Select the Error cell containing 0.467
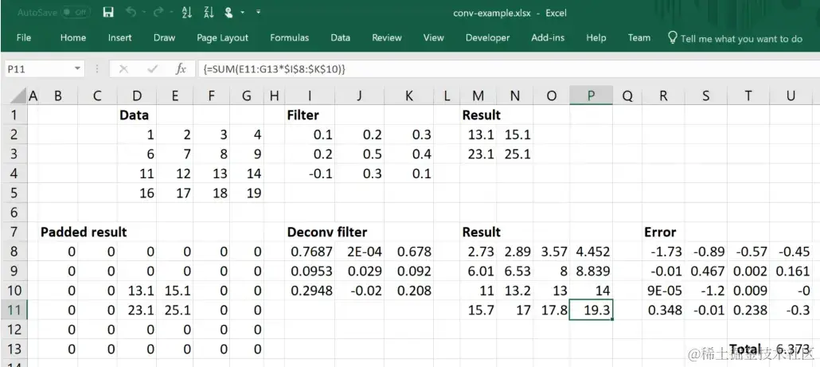 tap(706, 271)
